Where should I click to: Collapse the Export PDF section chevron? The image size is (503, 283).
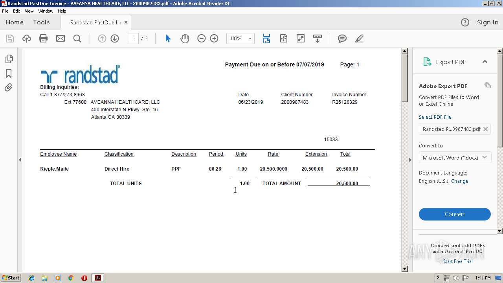pos(485,62)
